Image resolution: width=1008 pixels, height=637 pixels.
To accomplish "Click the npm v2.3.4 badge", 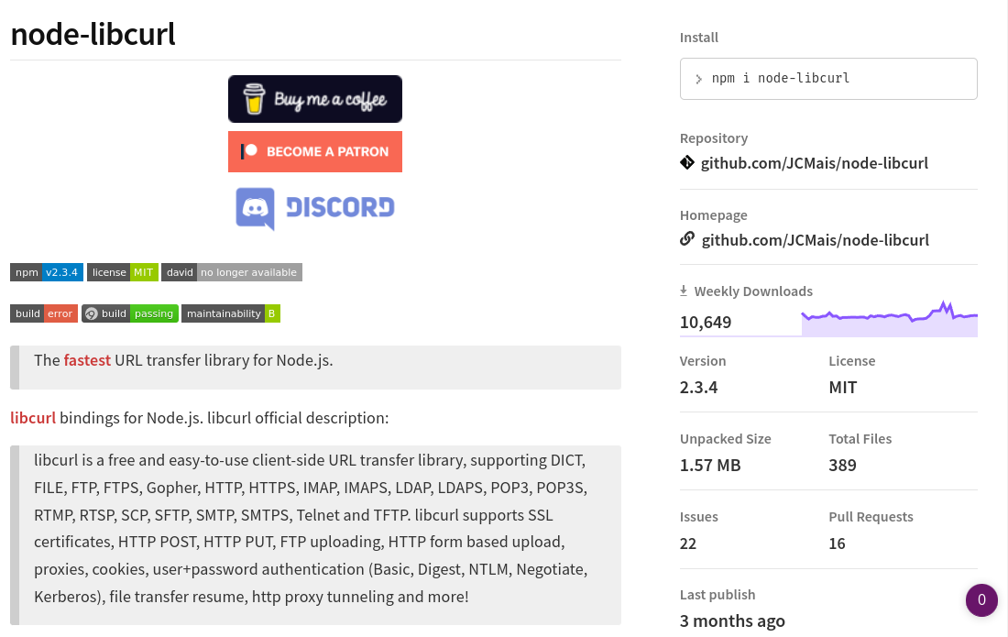I will [x=47, y=272].
